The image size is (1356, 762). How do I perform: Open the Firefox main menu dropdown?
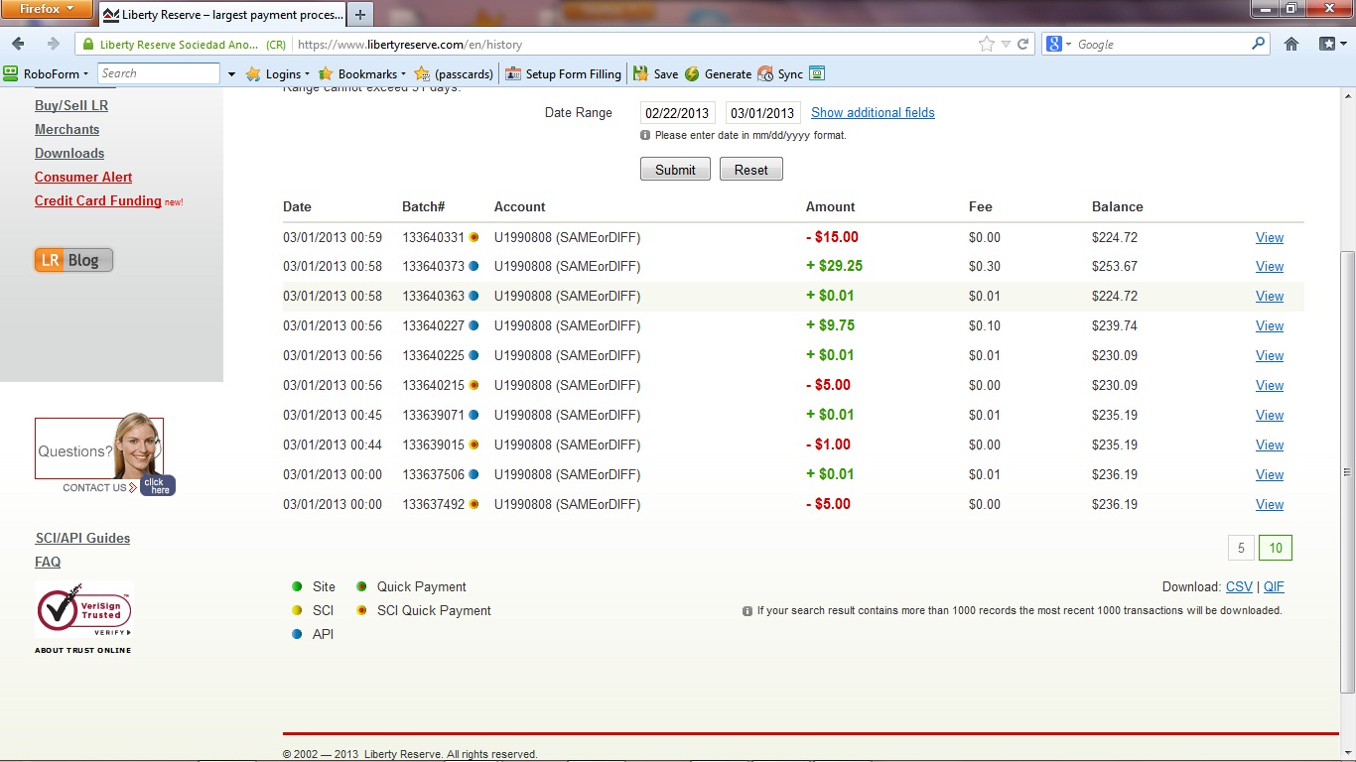(x=48, y=10)
